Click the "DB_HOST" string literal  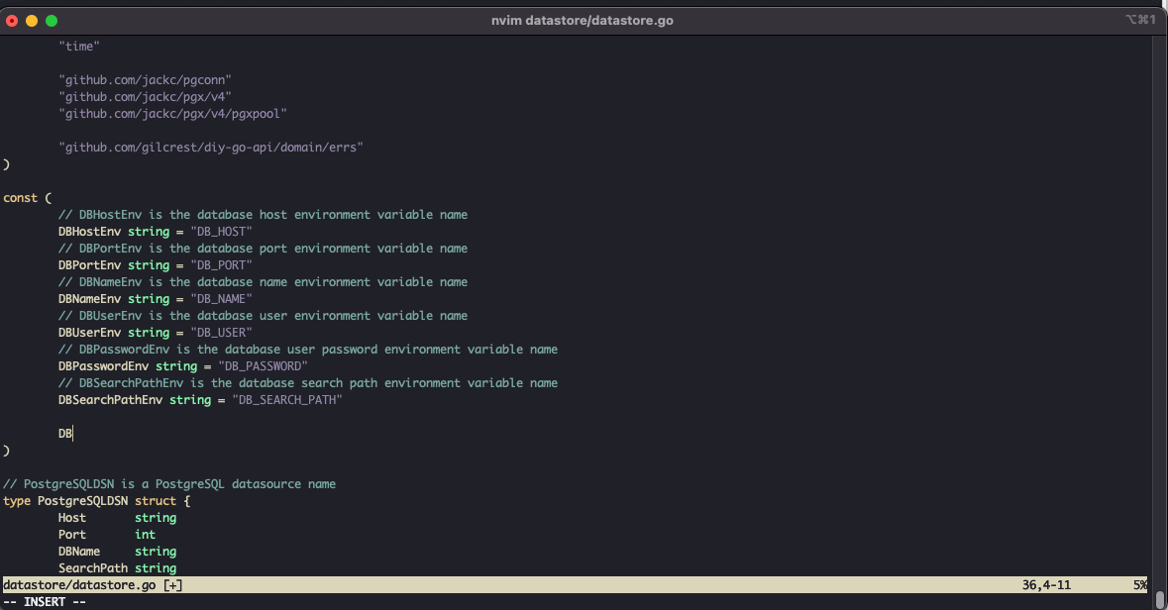(x=221, y=232)
